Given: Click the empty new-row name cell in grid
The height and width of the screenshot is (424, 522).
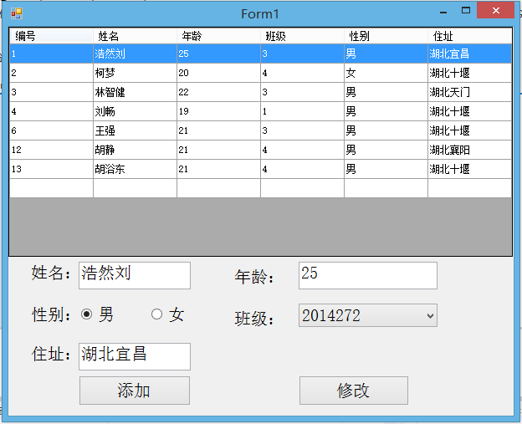Looking at the screenshot, I should 135,188.
